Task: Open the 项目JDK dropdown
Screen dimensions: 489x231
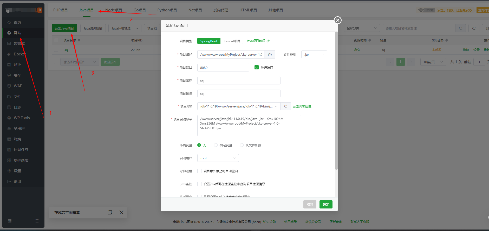Action: tap(239, 106)
